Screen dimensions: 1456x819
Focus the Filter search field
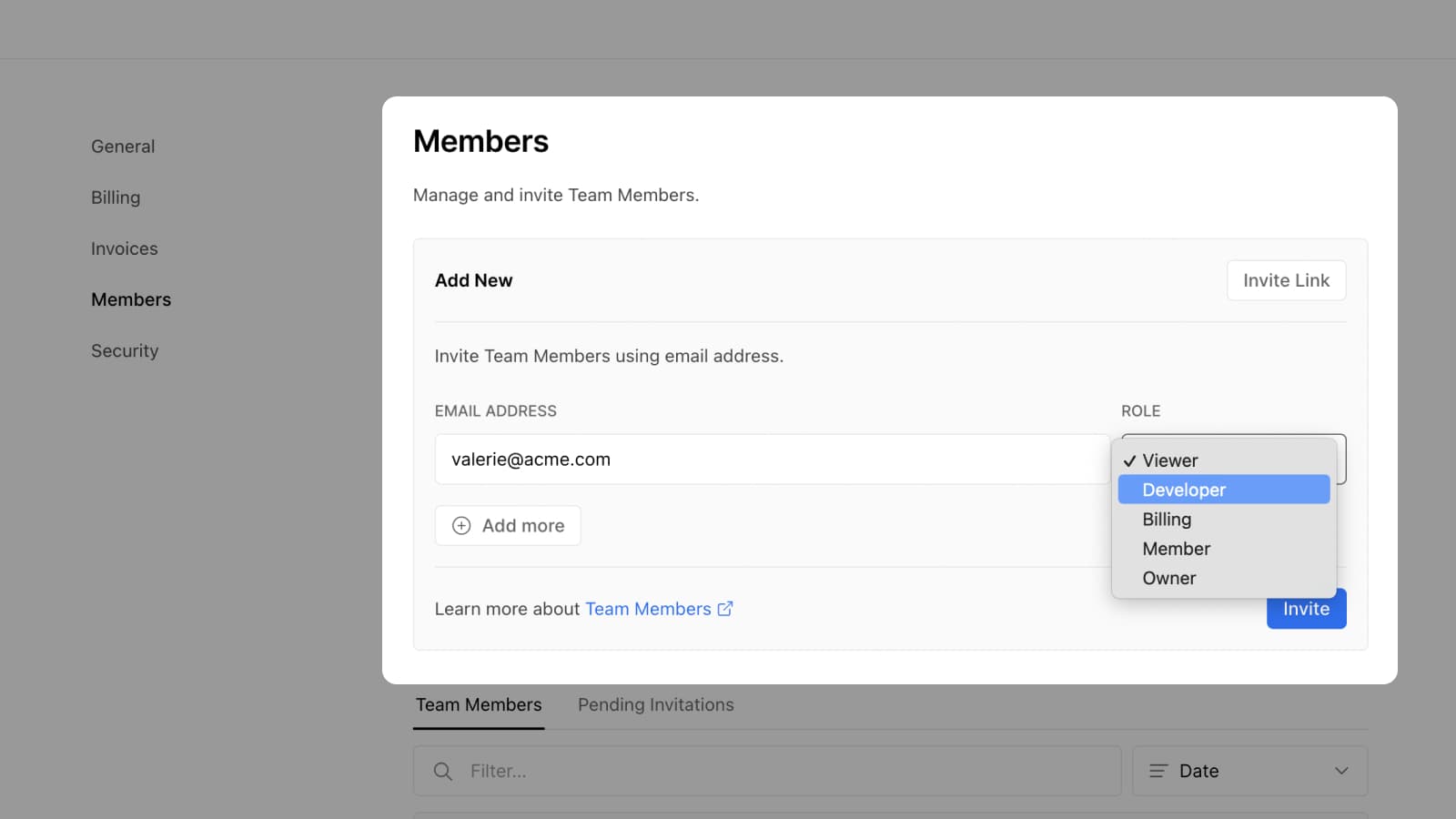(783, 772)
